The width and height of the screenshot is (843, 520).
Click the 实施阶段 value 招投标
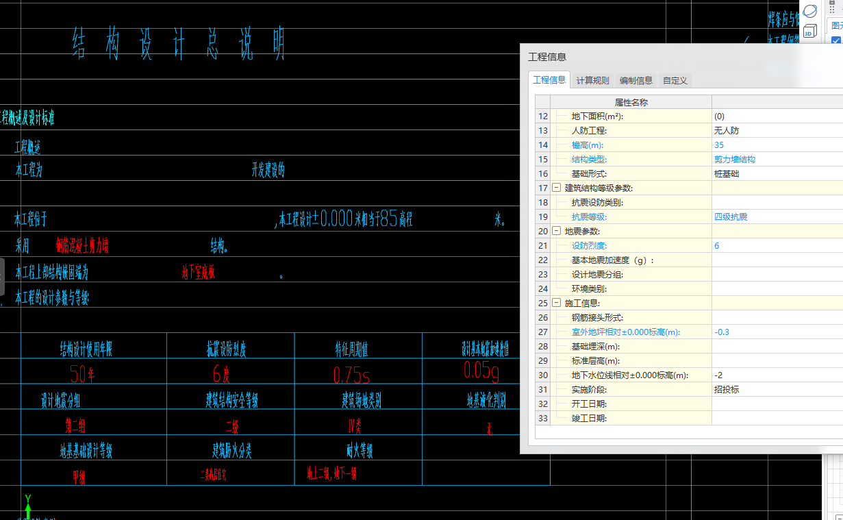pyautogui.click(x=726, y=390)
